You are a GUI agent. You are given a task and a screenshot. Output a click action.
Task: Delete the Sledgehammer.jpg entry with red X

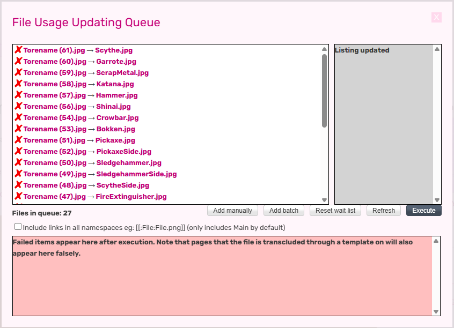click(x=18, y=162)
